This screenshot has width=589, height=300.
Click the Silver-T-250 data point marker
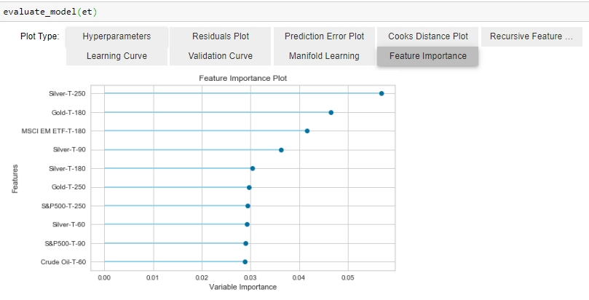pos(382,93)
